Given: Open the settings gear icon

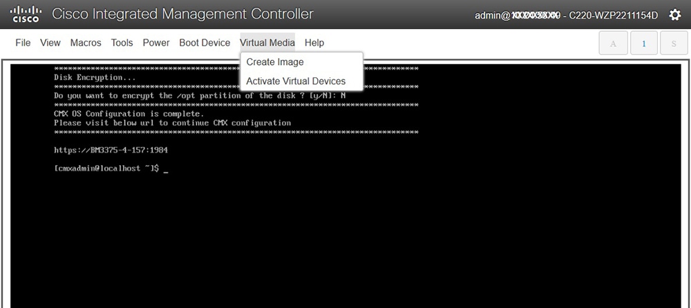Looking at the screenshot, I should 674,15.
